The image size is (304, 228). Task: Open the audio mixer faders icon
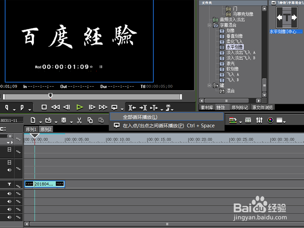[259, 120]
